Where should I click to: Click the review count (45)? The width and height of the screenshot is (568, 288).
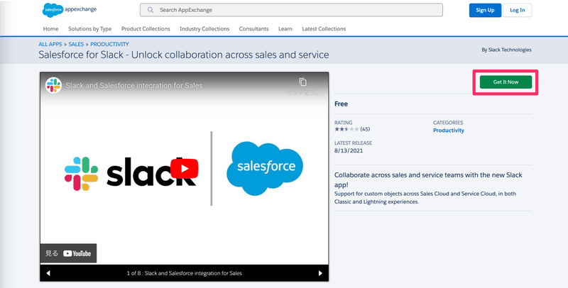365,129
